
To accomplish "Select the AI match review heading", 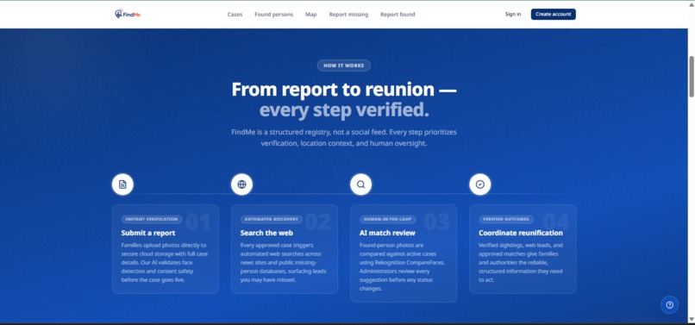I will click(387, 233).
